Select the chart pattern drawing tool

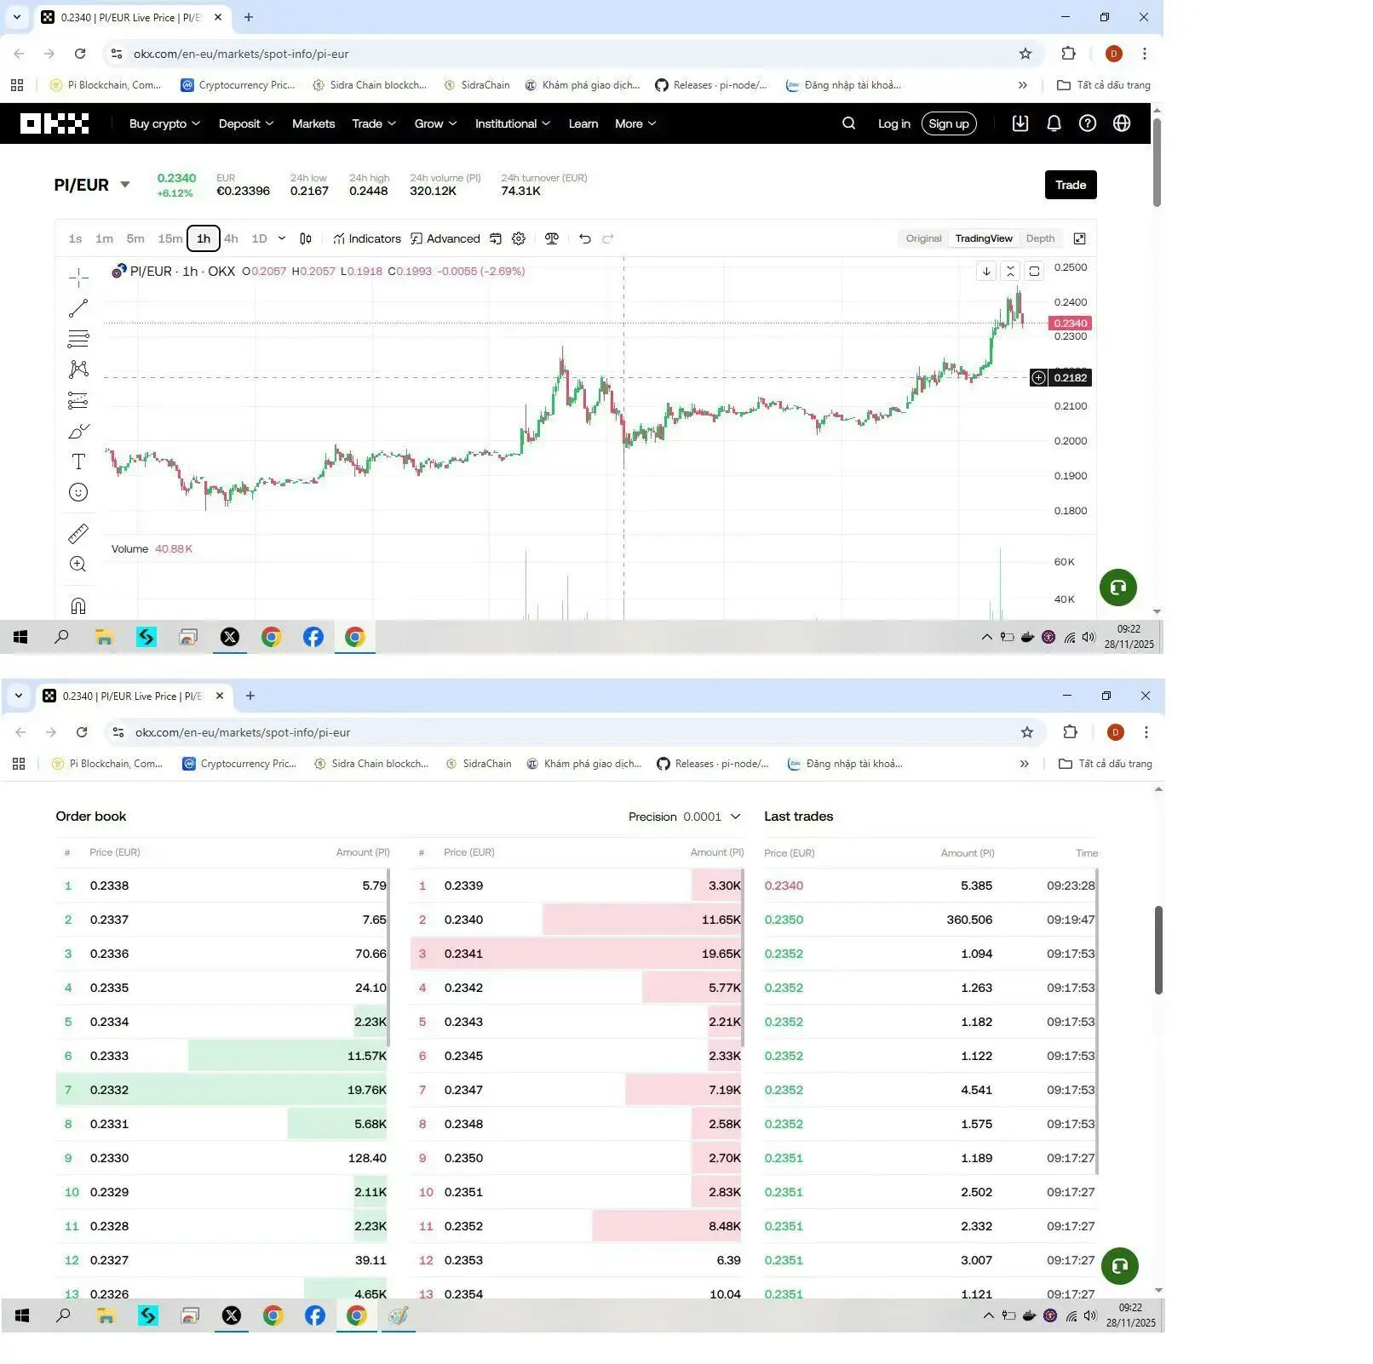[78, 370]
